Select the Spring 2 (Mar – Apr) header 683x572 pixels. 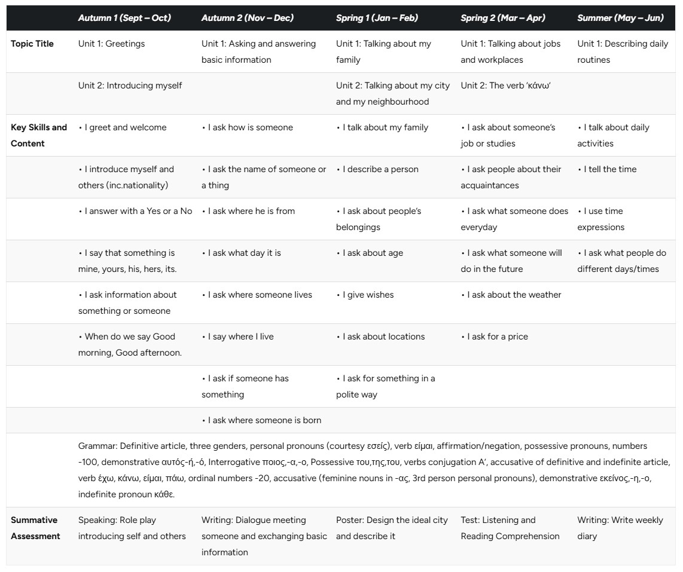pos(502,18)
